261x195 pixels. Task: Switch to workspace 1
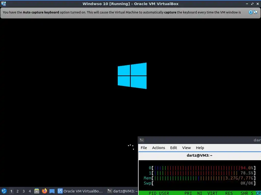pos(11,191)
